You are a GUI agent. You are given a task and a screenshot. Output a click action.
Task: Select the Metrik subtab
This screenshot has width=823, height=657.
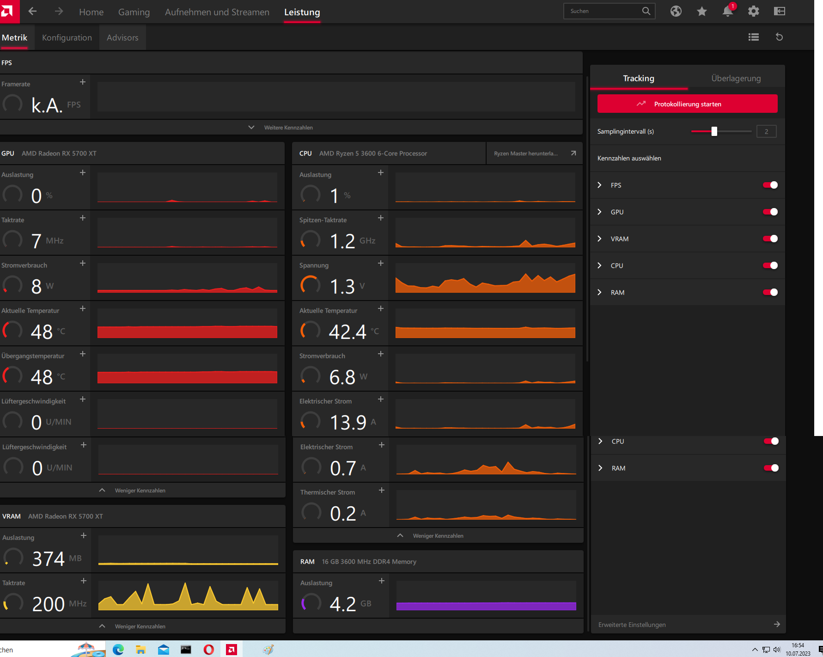pos(14,37)
